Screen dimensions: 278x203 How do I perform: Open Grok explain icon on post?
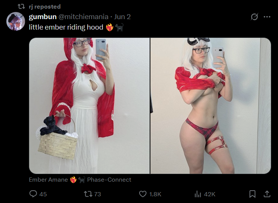coord(254,17)
